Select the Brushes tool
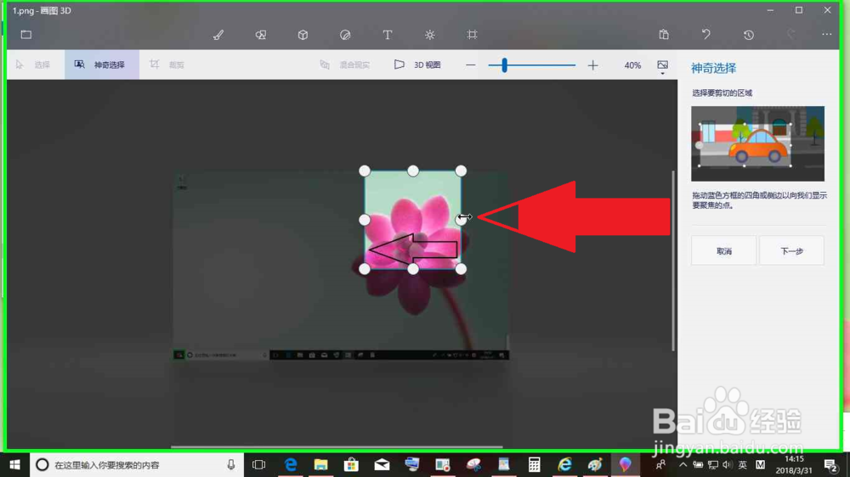Viewport: 850px width, 477px height. point(218,35)
